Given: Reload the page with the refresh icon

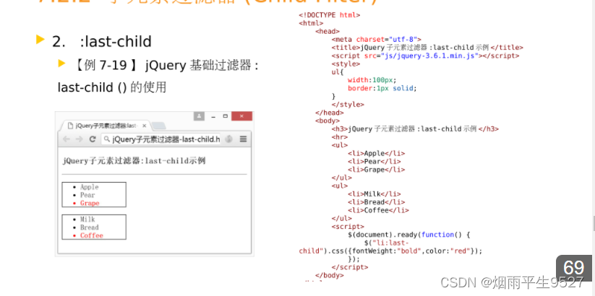Looking at the screenshot, I should pos(93,139).
